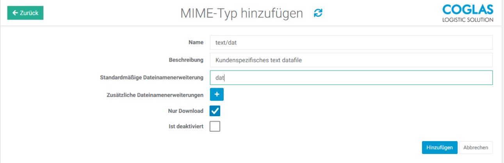Click the MIME-Typ hinzufügen page heading
The height and width of the screenshot is (163, 504).
[x=242, y=13]
